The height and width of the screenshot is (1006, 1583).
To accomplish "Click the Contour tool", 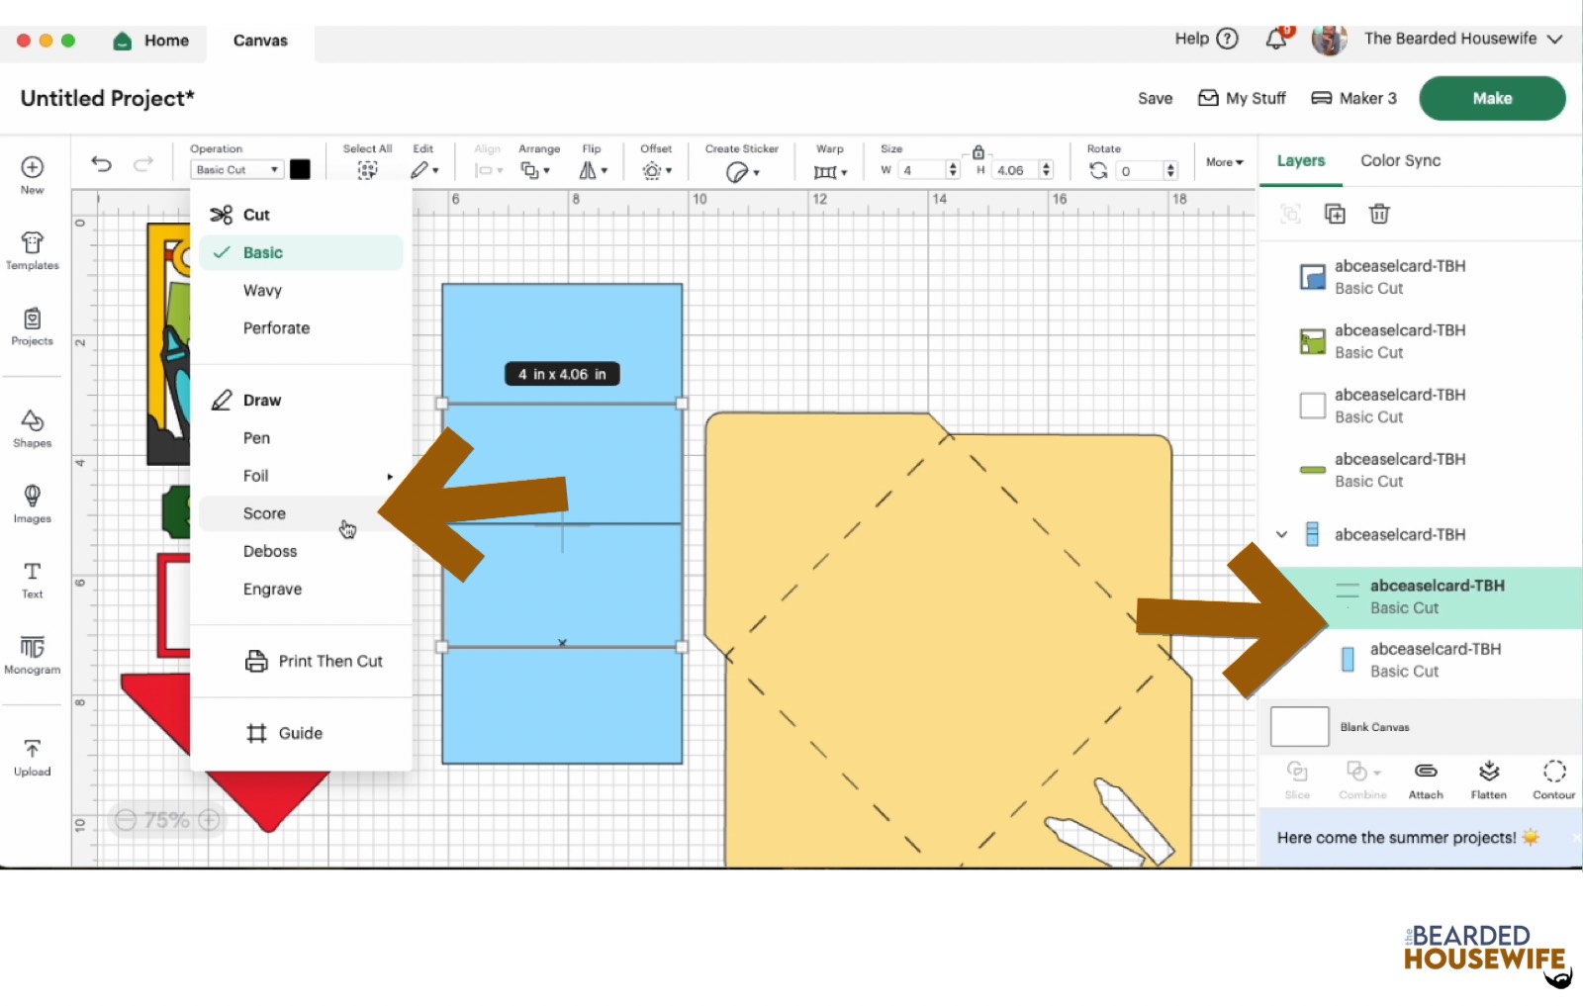I will (1553, 779).
